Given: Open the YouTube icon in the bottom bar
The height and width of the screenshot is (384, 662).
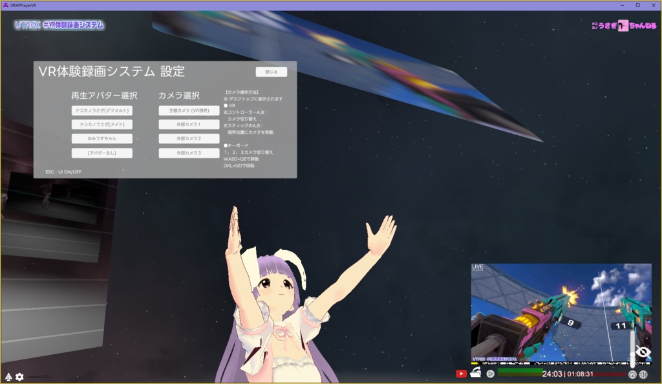Looking at the screenshot, I should 462,374.
